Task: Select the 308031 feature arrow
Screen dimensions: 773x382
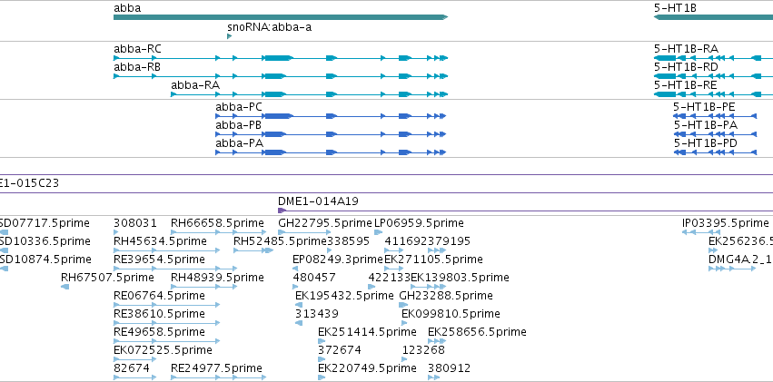Action: (116, 232)
